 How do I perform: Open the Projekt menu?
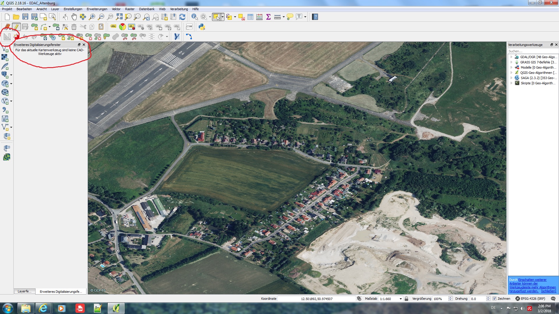7,9
